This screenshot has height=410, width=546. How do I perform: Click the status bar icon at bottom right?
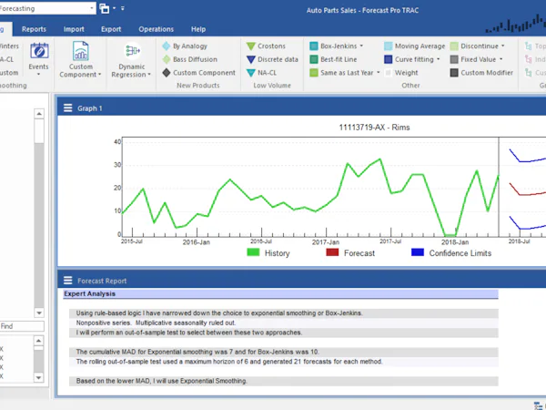539,405
